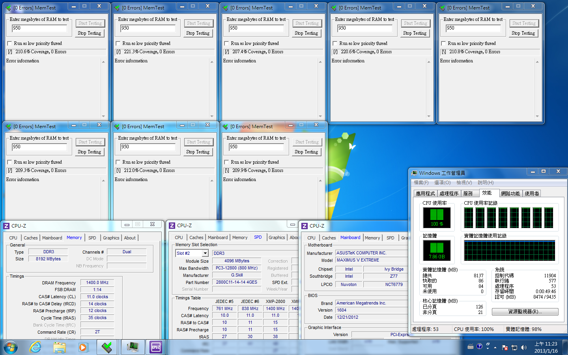Click title icon of 207.4% coverage MemTest window
This screenshot has width=568, height=355.
225,8
